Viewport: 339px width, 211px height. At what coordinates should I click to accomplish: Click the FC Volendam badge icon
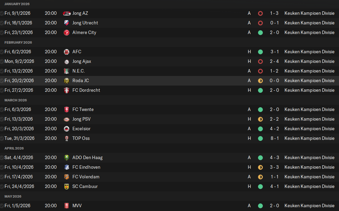tap(67, 177)
